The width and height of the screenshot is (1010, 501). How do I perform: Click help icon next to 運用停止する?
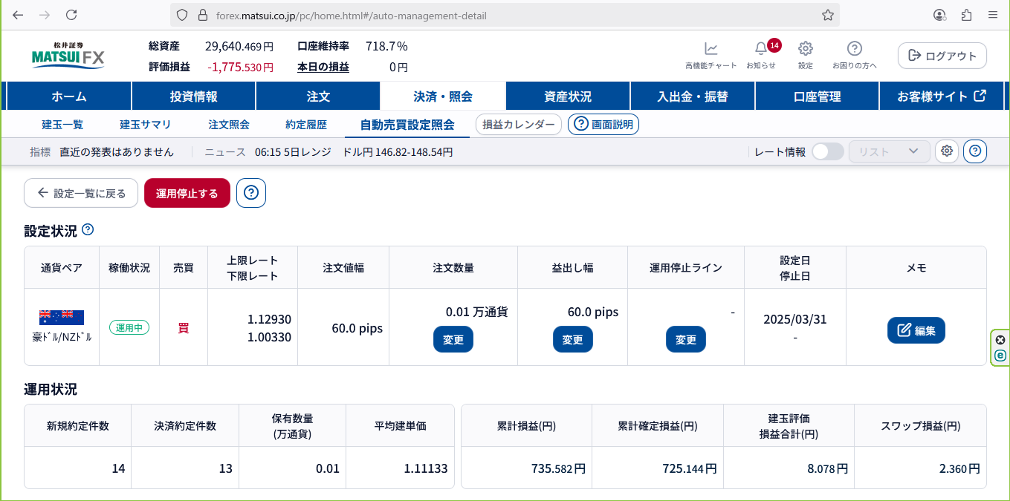coord(251,193)
